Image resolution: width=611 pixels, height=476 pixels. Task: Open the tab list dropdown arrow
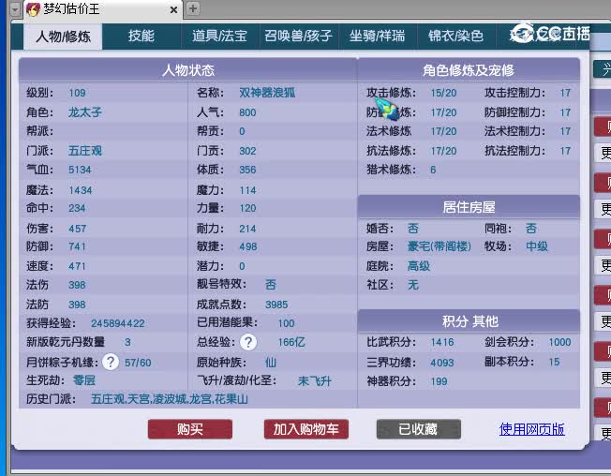(15, 9)
